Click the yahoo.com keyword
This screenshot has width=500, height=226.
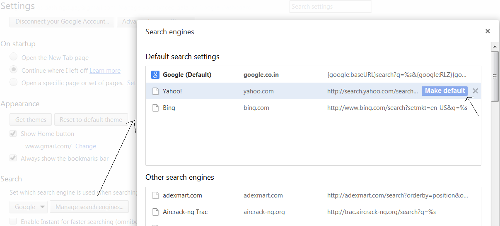[258, 91]
